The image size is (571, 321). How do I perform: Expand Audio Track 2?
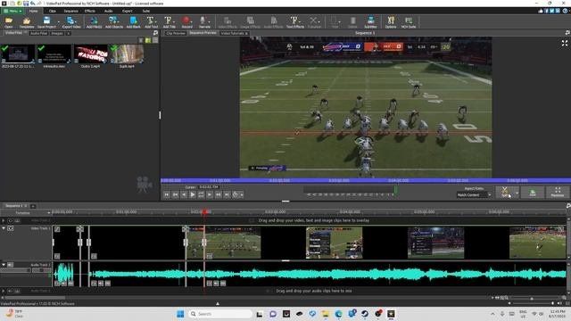tap(4, 291)
